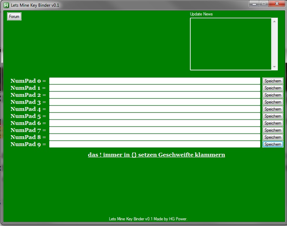Viewport: 287px width, 226px height.
Task: Store the NumPad 7 binding via Speichern
Action: tap(273, 130)
